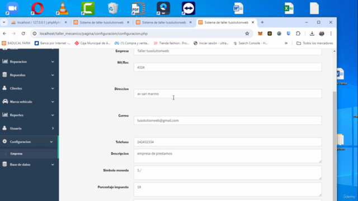The height and width of the screenshot is (201, 358).
Task: Open the blank file desktop icon
Action: [x=314, y=8]
